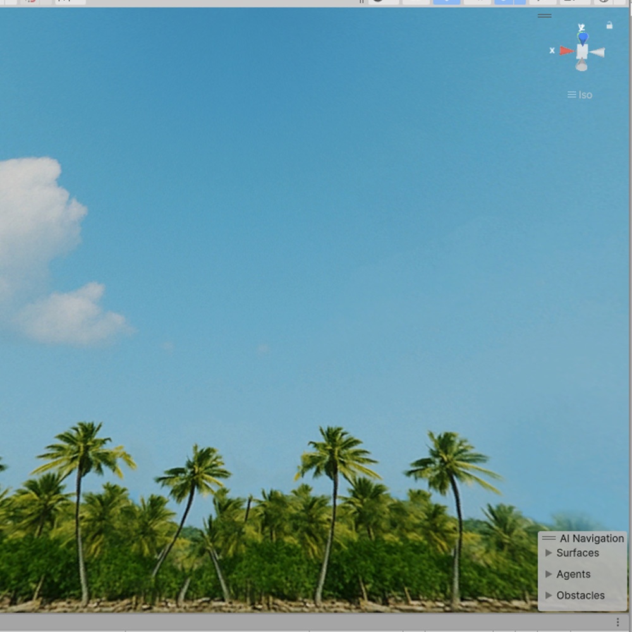The width and height of the screenshot is (632, 632).
Task: Switch the Iso projection label to perspective
Action: point(580,95)
